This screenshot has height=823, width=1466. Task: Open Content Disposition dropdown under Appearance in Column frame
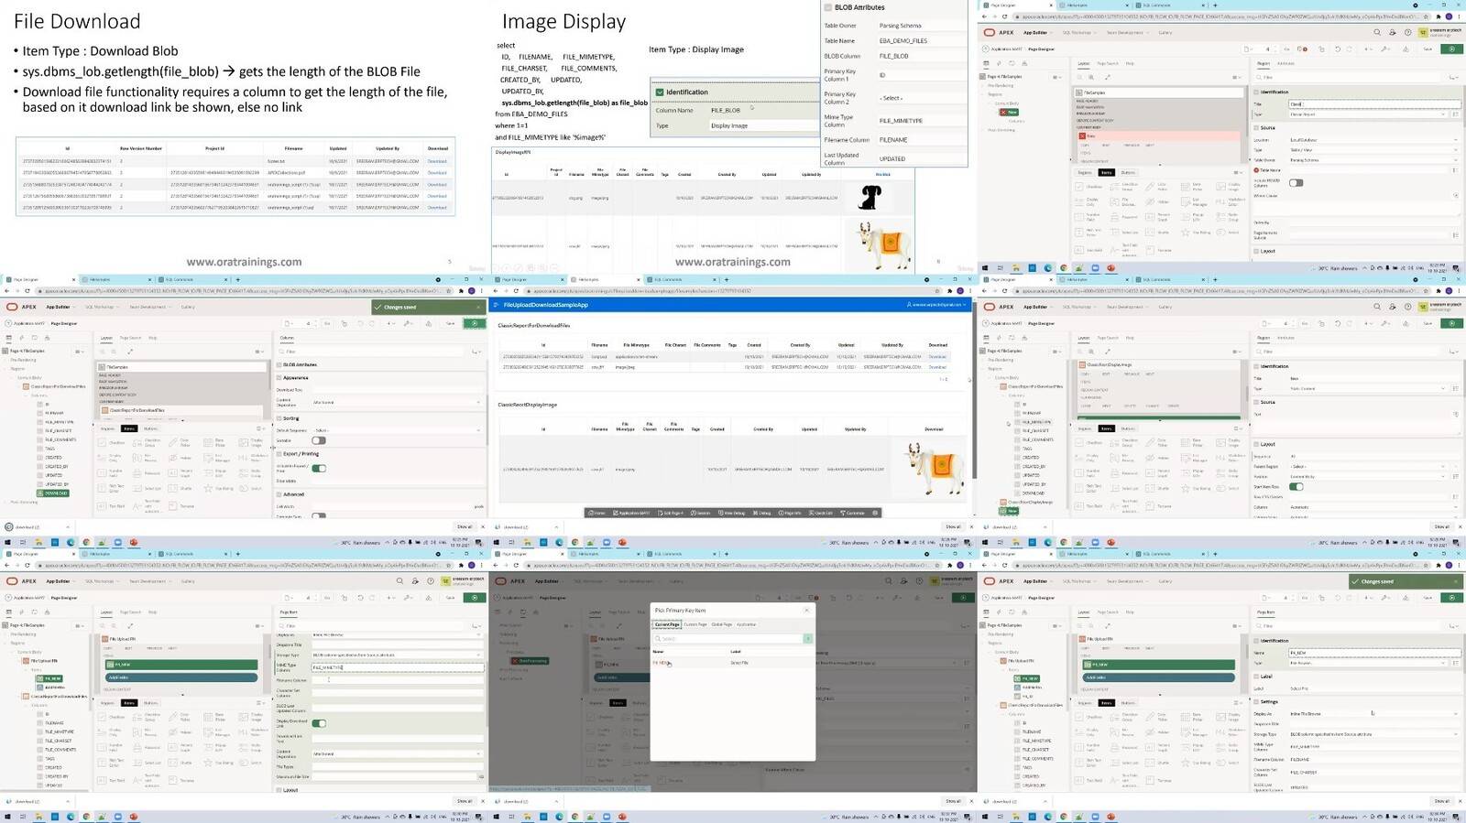[x=396, y=402]
